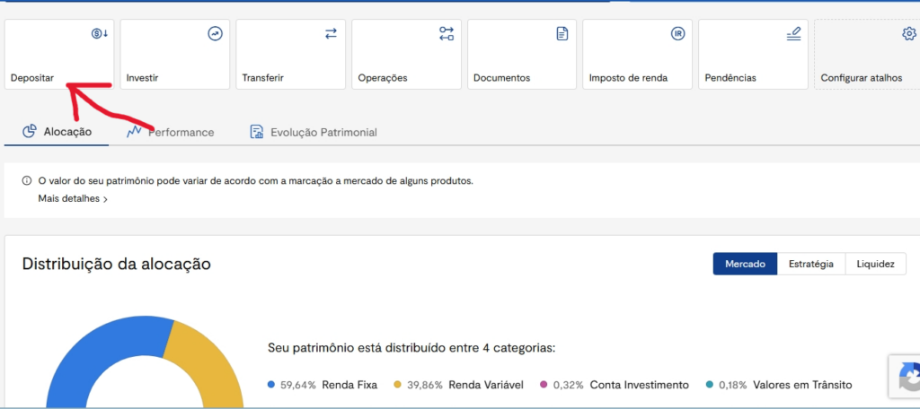
Task: Click the 0,18% percentage value
Action: [733, 385]
